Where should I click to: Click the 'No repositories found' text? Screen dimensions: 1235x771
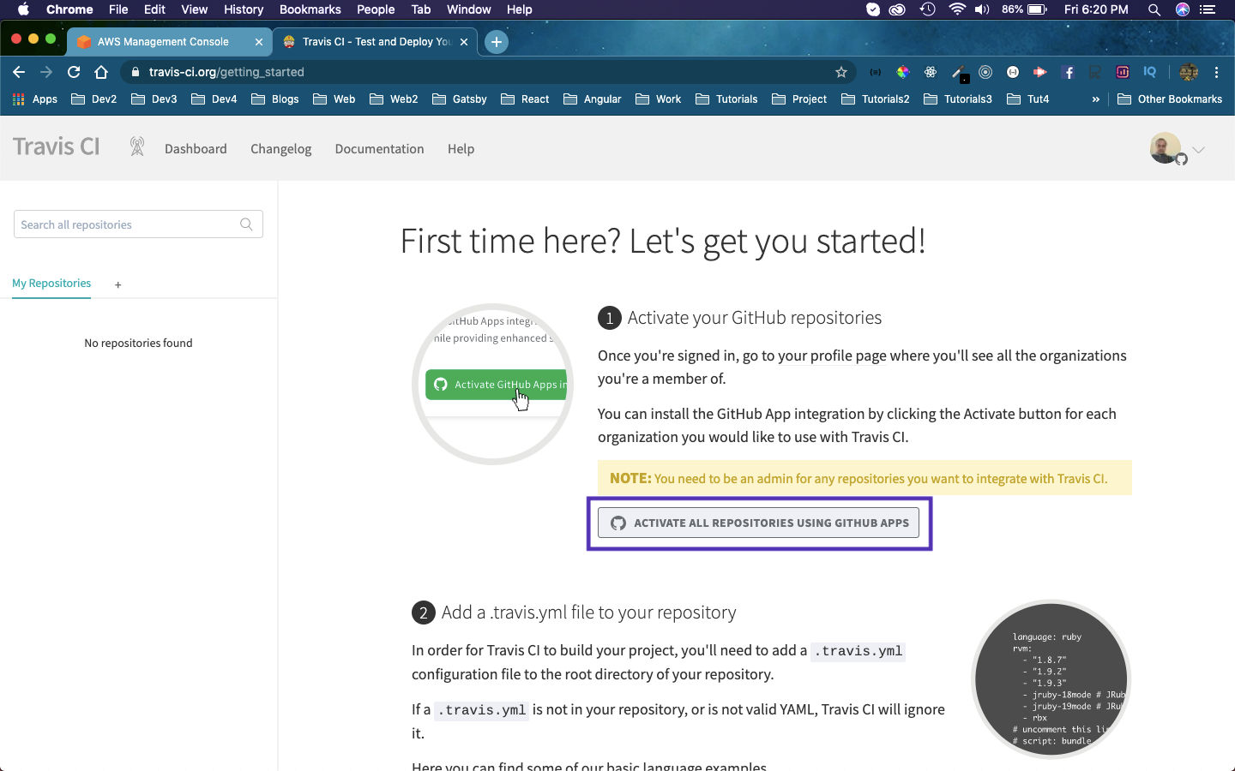coord(138,343)
